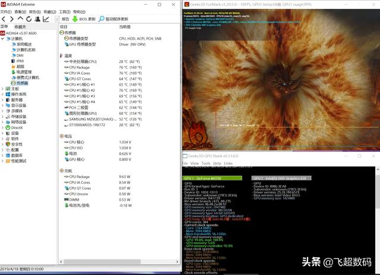Select the ST1000LM035-1RK172 drive row
The image size is (380, 275).
click(102, 125)
